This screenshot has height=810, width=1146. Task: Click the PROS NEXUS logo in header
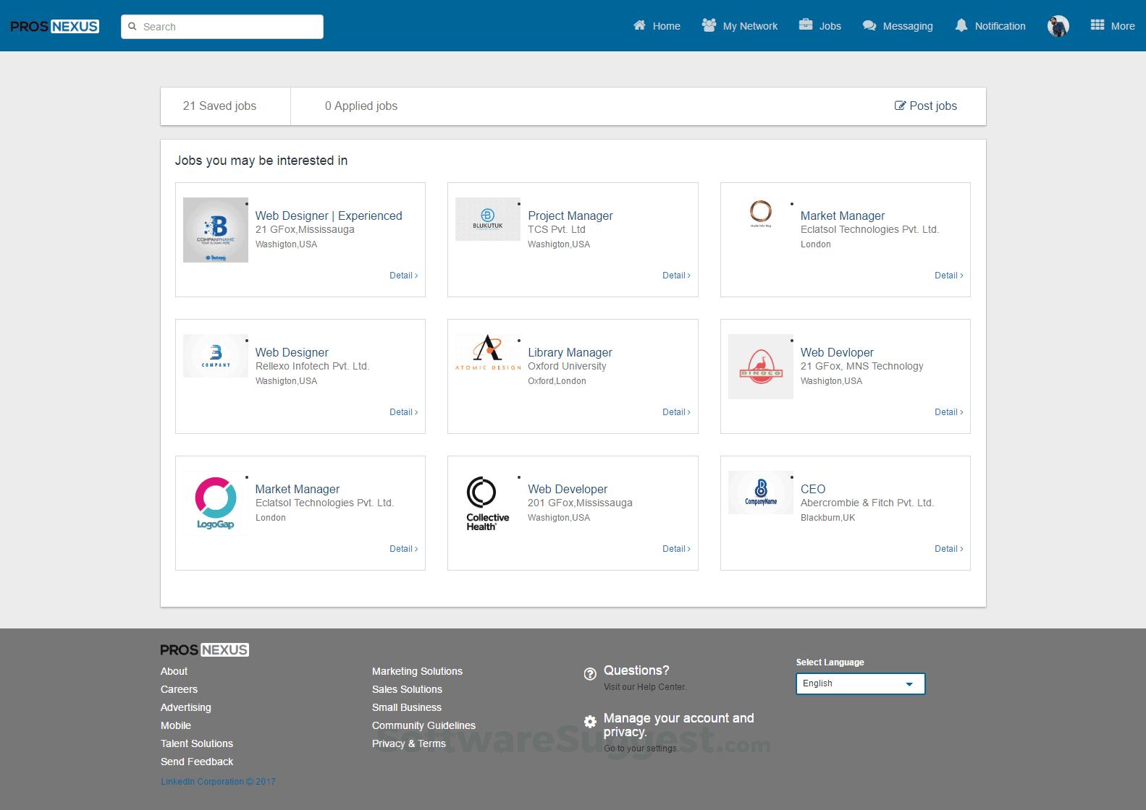tap(55, 27)
